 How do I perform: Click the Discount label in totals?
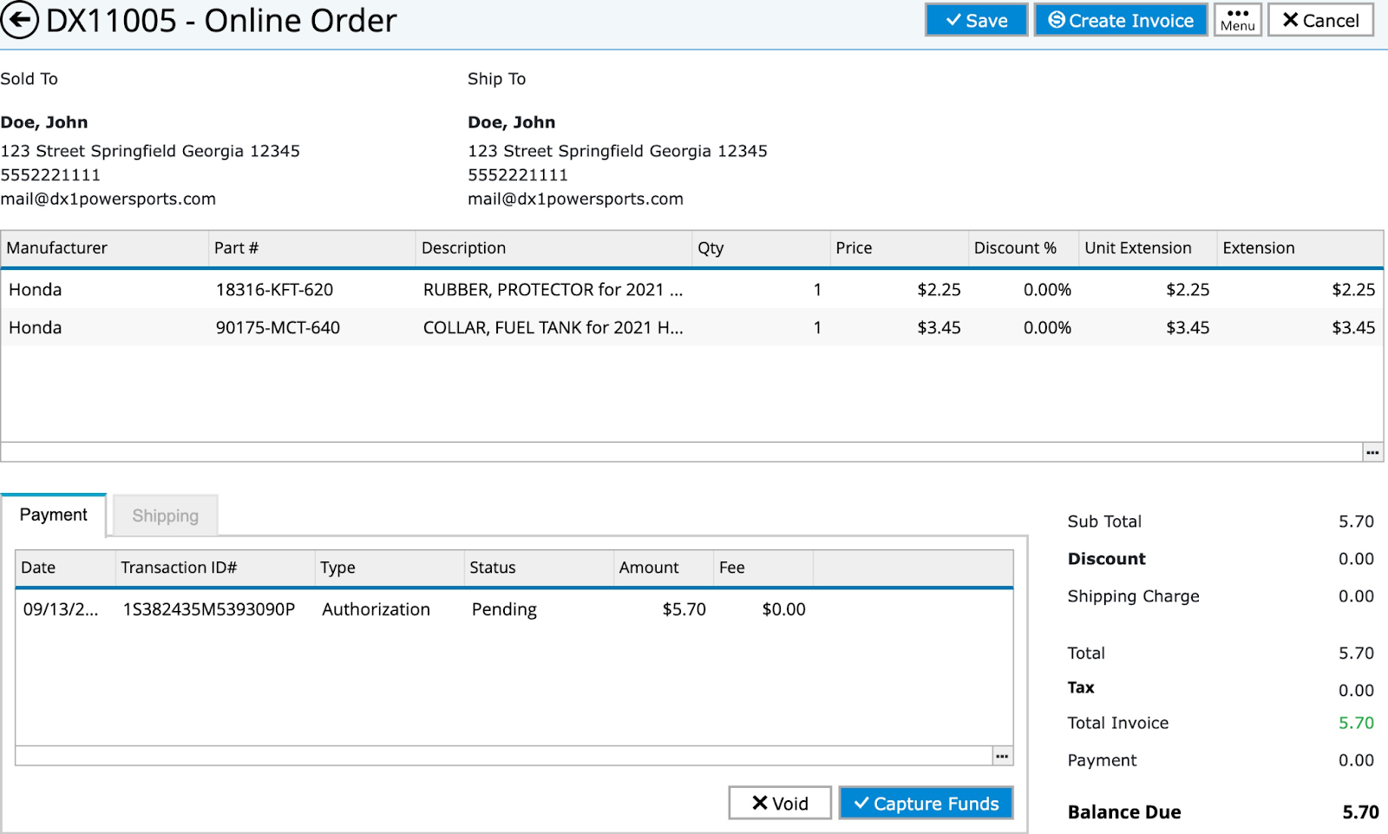tap(1106, 559)
